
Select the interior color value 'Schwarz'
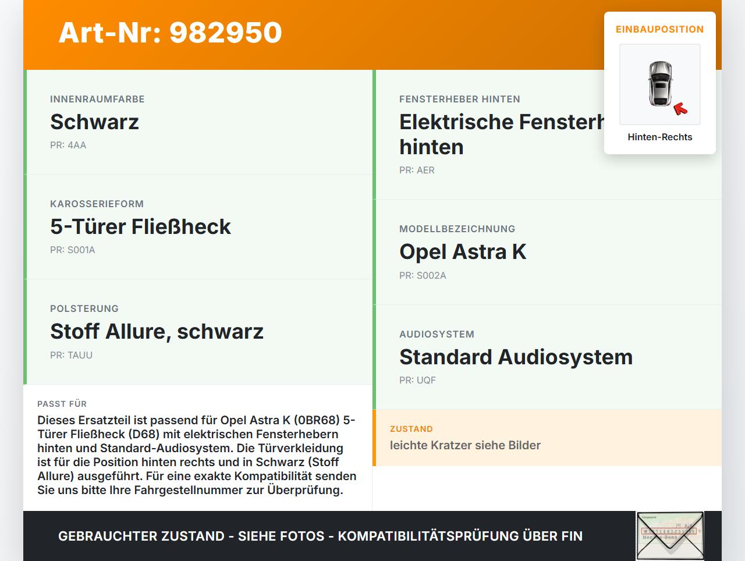94,122
